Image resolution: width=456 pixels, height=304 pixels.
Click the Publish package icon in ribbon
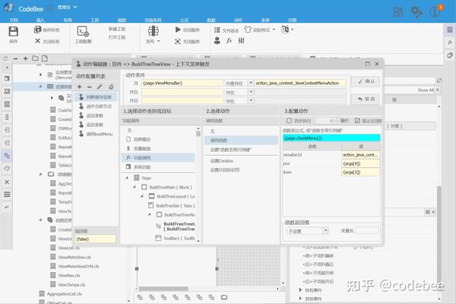pyautogui.click(x=154, y=31)
